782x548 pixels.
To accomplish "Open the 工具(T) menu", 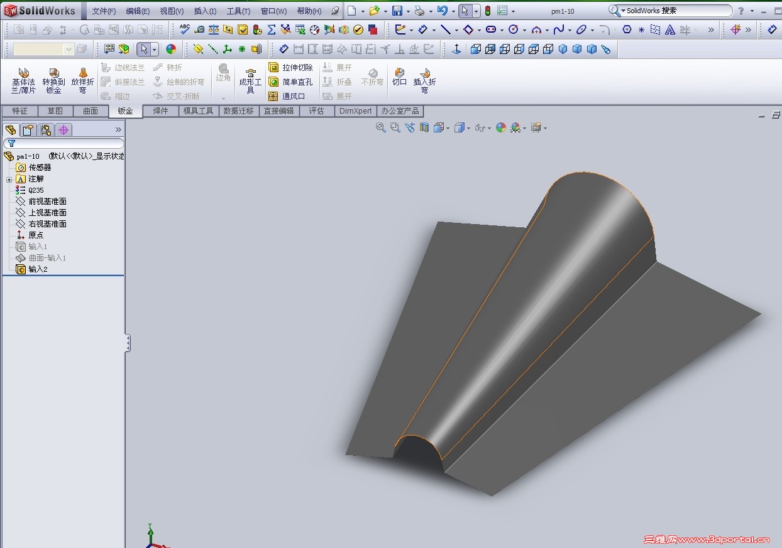I will pyautogui.click(x=238, y=11).
